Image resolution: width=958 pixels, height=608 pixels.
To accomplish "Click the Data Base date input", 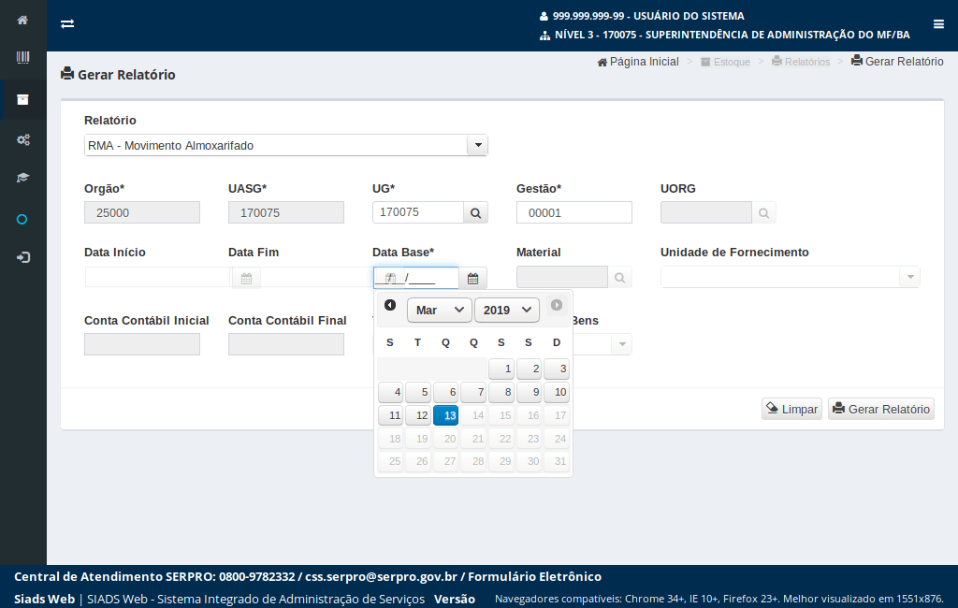I will click(416, 278).
